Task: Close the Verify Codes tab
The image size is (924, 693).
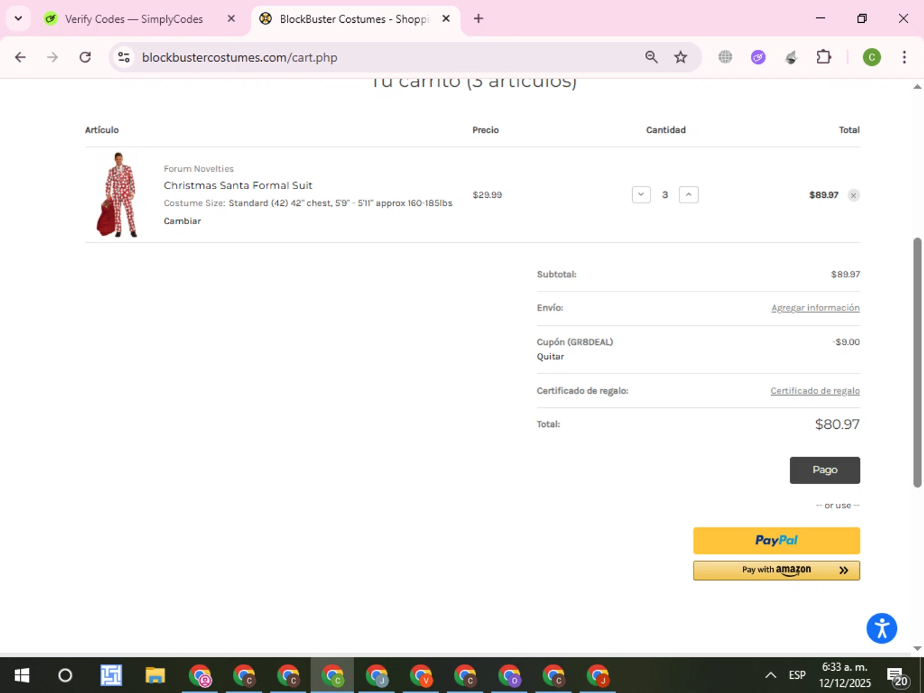Action: (x=231, y=18)
